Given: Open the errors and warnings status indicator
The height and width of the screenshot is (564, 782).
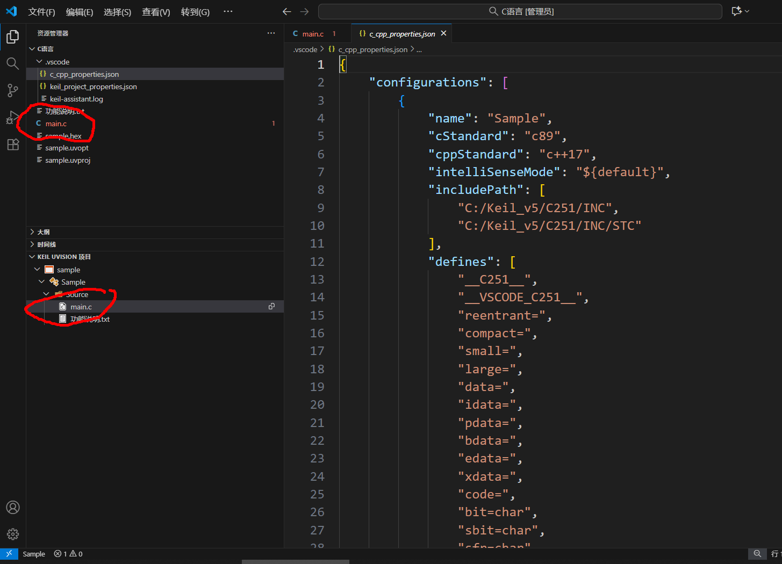Looking at the screenshot, I should tap(68, 554).
